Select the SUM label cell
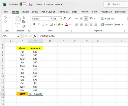Screen dimensions: 128x106 (22, 94)
